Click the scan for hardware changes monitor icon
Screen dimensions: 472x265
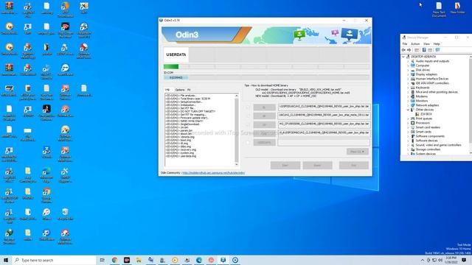[437, 50]
